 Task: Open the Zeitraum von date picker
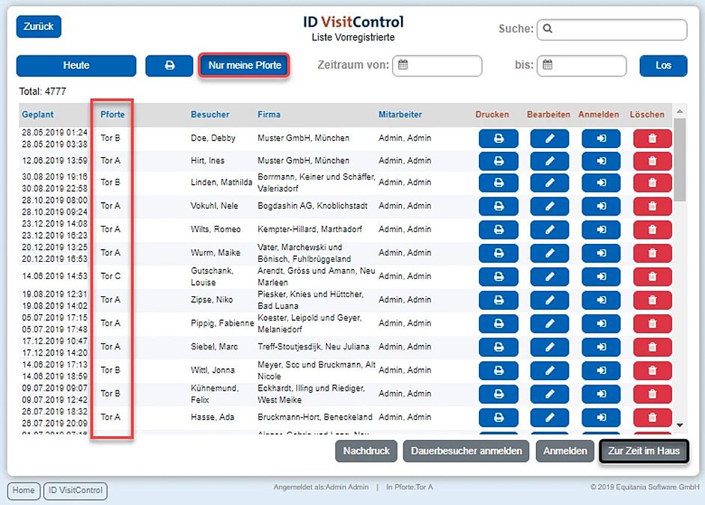click(438, 66)
